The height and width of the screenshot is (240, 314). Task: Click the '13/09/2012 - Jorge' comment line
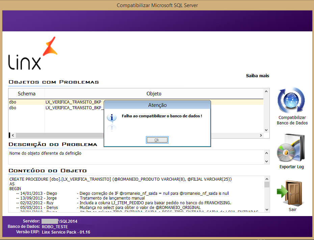point(80,198)
